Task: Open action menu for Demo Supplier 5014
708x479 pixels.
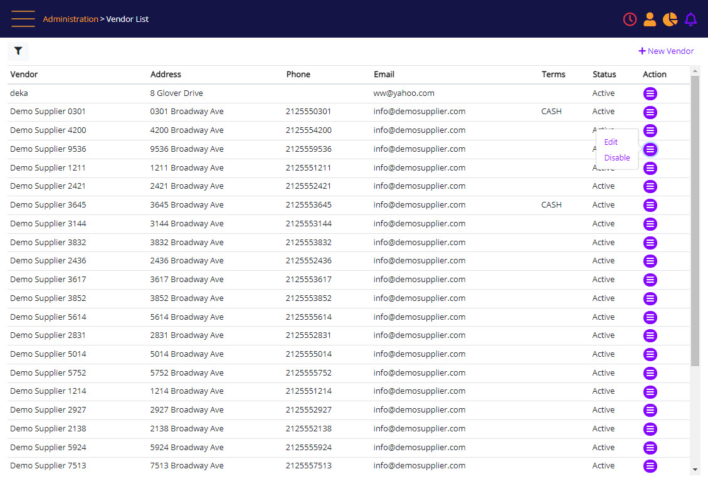Action: click(650, 354)
